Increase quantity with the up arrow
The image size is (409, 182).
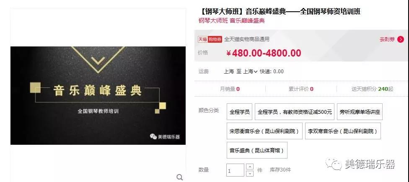click(250, 167)
